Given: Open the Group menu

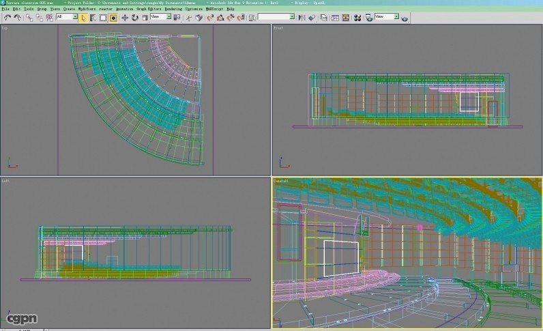Looking at the screenshot, I should point(42,9).
